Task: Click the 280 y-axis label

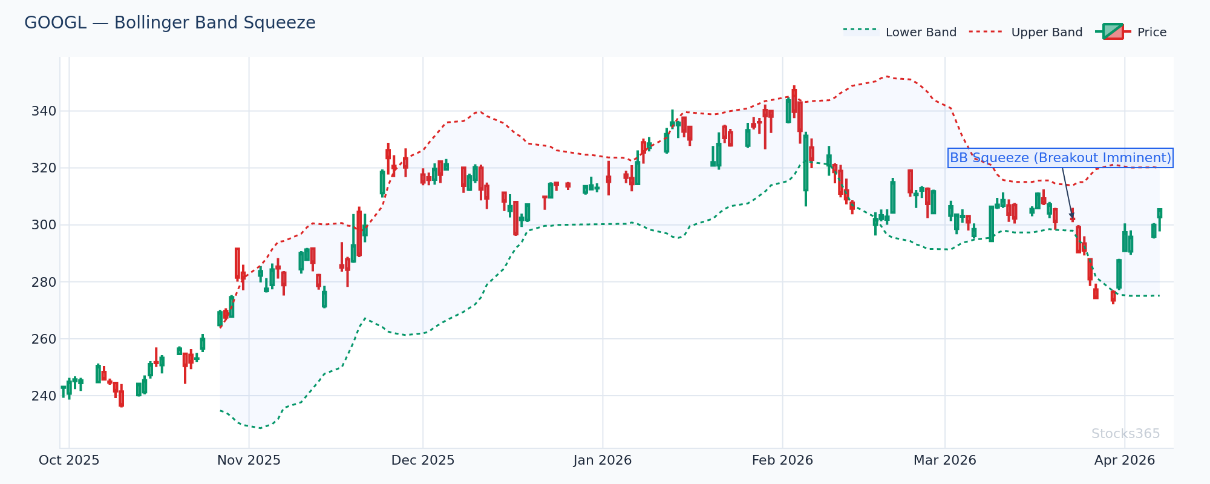Action: pos(44,282)
